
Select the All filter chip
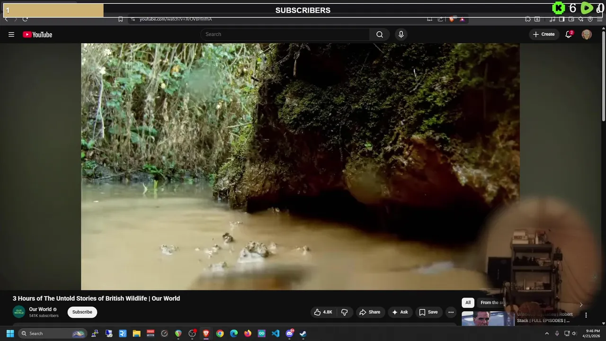468,303
